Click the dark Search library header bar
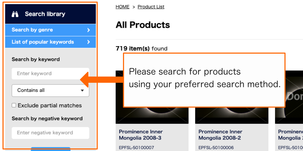This screenshot has width=303, height=151. [50, 14]
